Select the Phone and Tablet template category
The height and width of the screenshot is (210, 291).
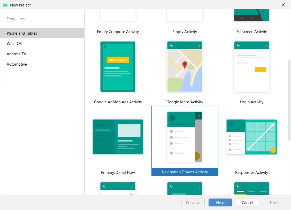coord(42,33)
